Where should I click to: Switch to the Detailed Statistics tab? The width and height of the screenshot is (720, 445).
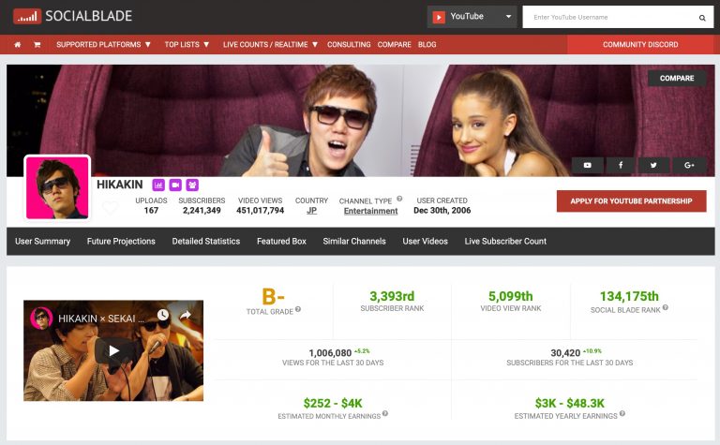(205, 242)
